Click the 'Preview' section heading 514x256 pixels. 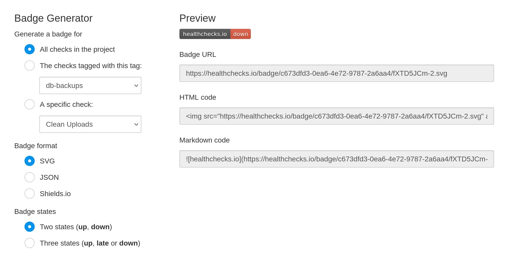[197, 18]
